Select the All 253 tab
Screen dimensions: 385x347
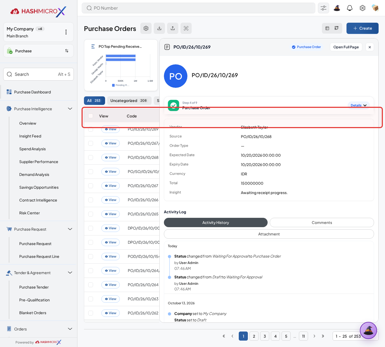94,101
